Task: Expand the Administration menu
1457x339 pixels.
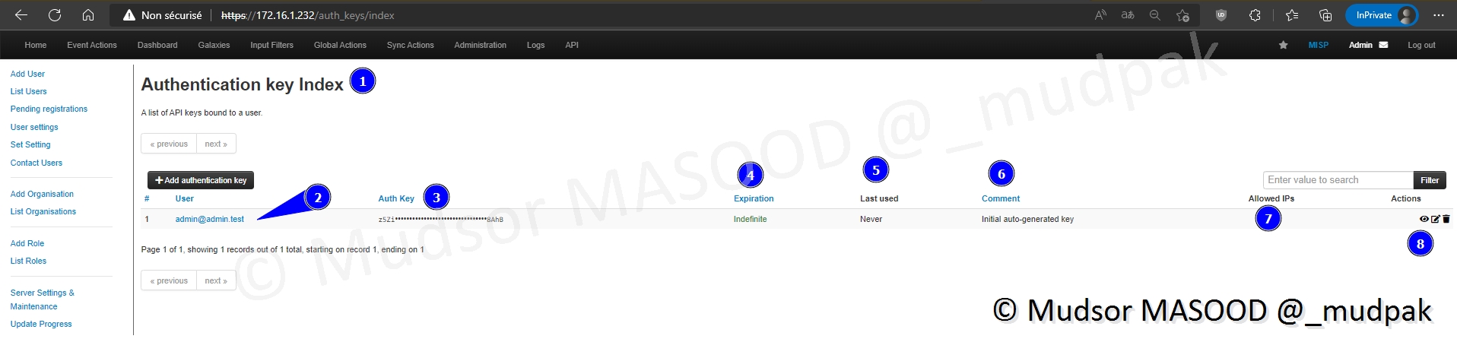Action: click(x=480, y=45)
